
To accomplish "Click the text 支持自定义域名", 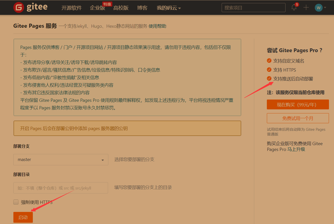I will click(x=289, y=61).
